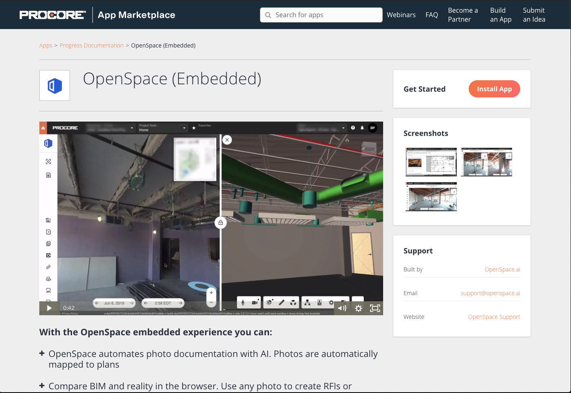This screenshot has height=393, width=571.
Task: Click the blurred minimap in the photo view
Action: pyautogui.click(x=195, y=159)
